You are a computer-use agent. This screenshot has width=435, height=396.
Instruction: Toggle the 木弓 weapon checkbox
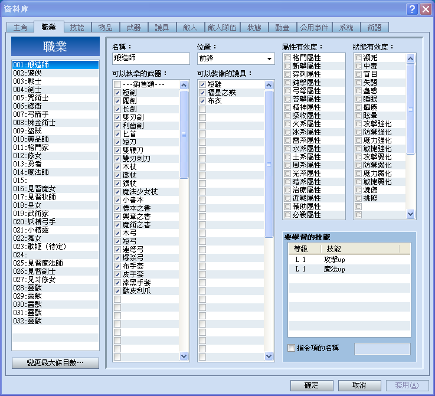pos(117,233)
